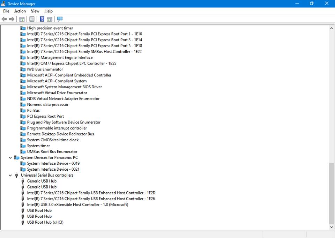Click the Properties toolbar icon
Screen dimensions: 335x238
[32, 19]
